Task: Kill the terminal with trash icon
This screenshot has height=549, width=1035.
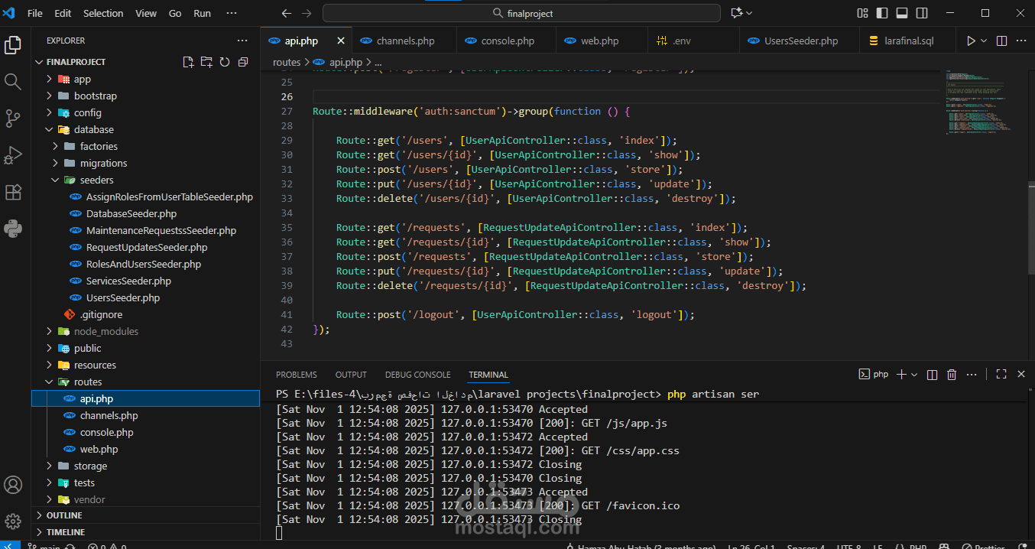Action: click(952, 375)
